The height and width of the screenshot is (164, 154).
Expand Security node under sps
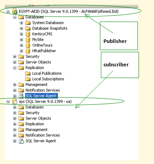15,113
